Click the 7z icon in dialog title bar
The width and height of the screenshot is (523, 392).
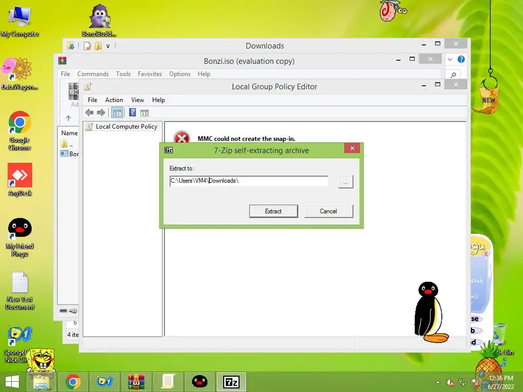[x=169, y=150]
